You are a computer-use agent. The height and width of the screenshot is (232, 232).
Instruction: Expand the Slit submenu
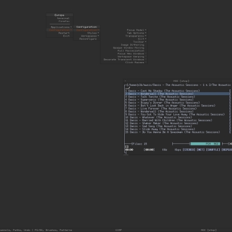[124, 39]
